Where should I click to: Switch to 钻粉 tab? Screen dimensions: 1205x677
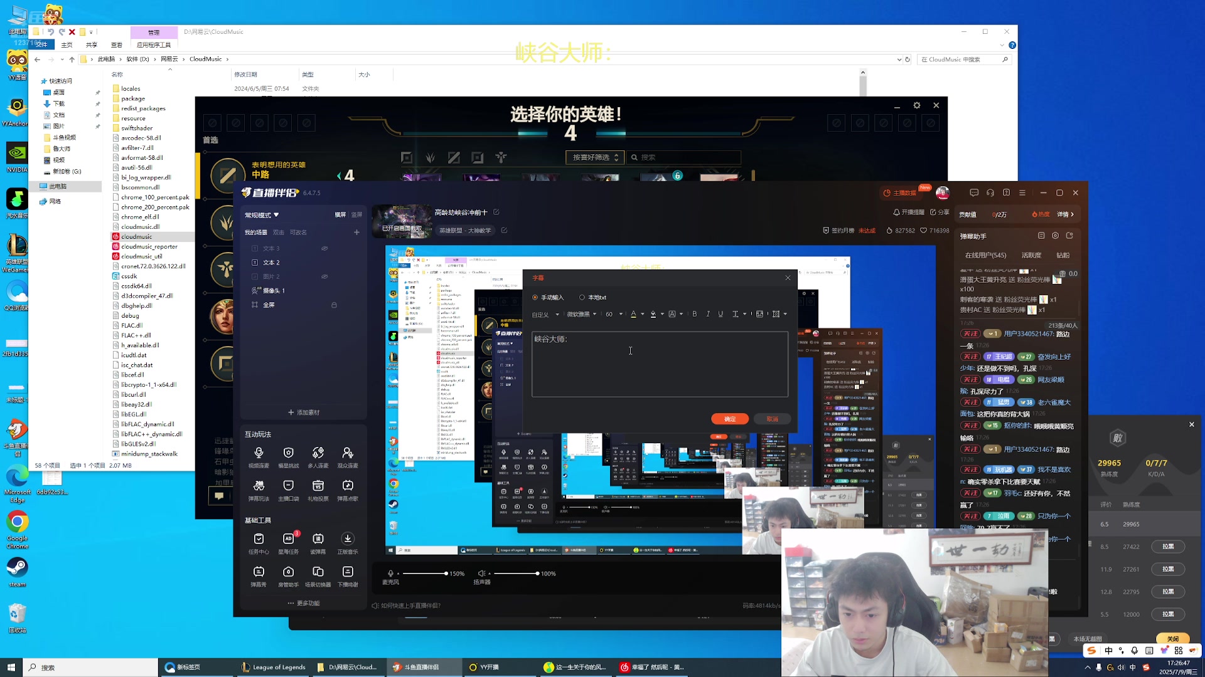(1063, 256)
